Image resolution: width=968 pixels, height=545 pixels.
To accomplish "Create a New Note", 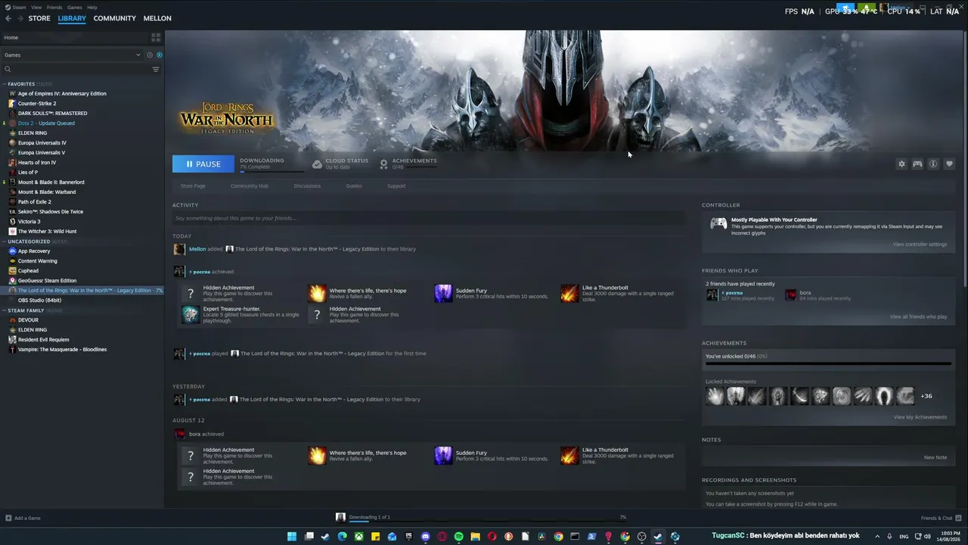I will [935, 457].
